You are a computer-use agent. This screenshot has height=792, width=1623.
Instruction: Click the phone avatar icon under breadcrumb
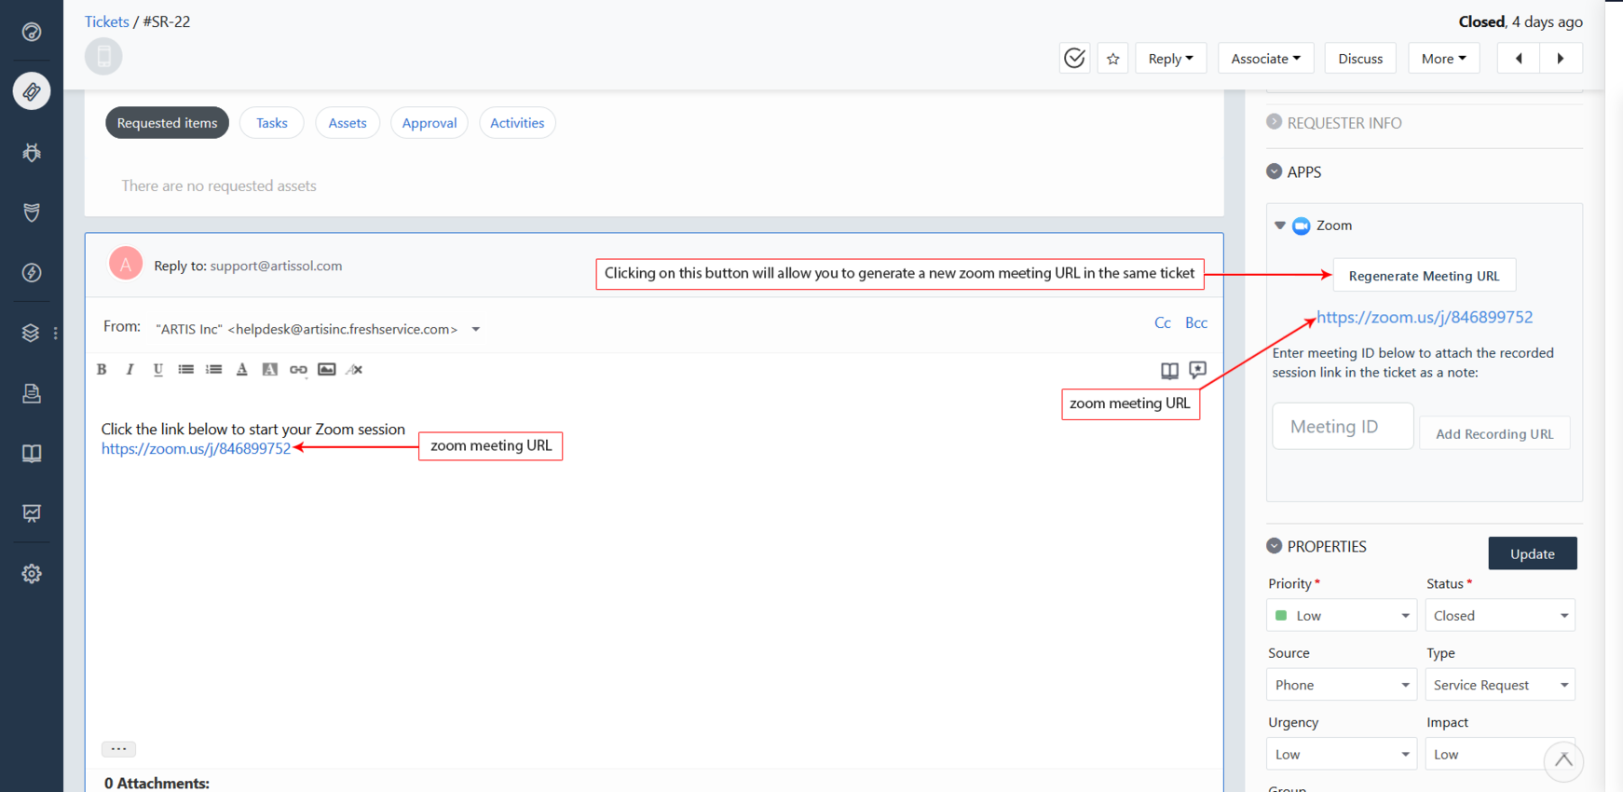[x=103, y=57]
